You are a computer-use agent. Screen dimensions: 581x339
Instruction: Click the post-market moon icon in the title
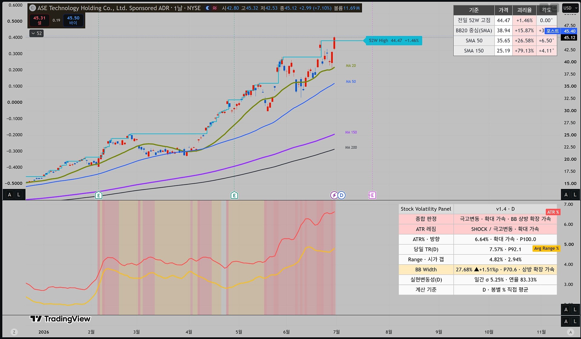click(x=208, y=8)
